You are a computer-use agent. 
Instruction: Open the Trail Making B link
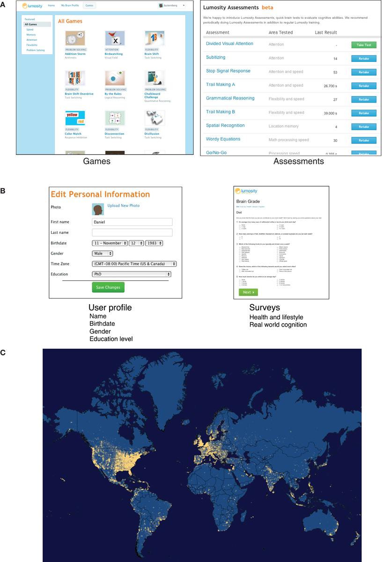[220, 112]
